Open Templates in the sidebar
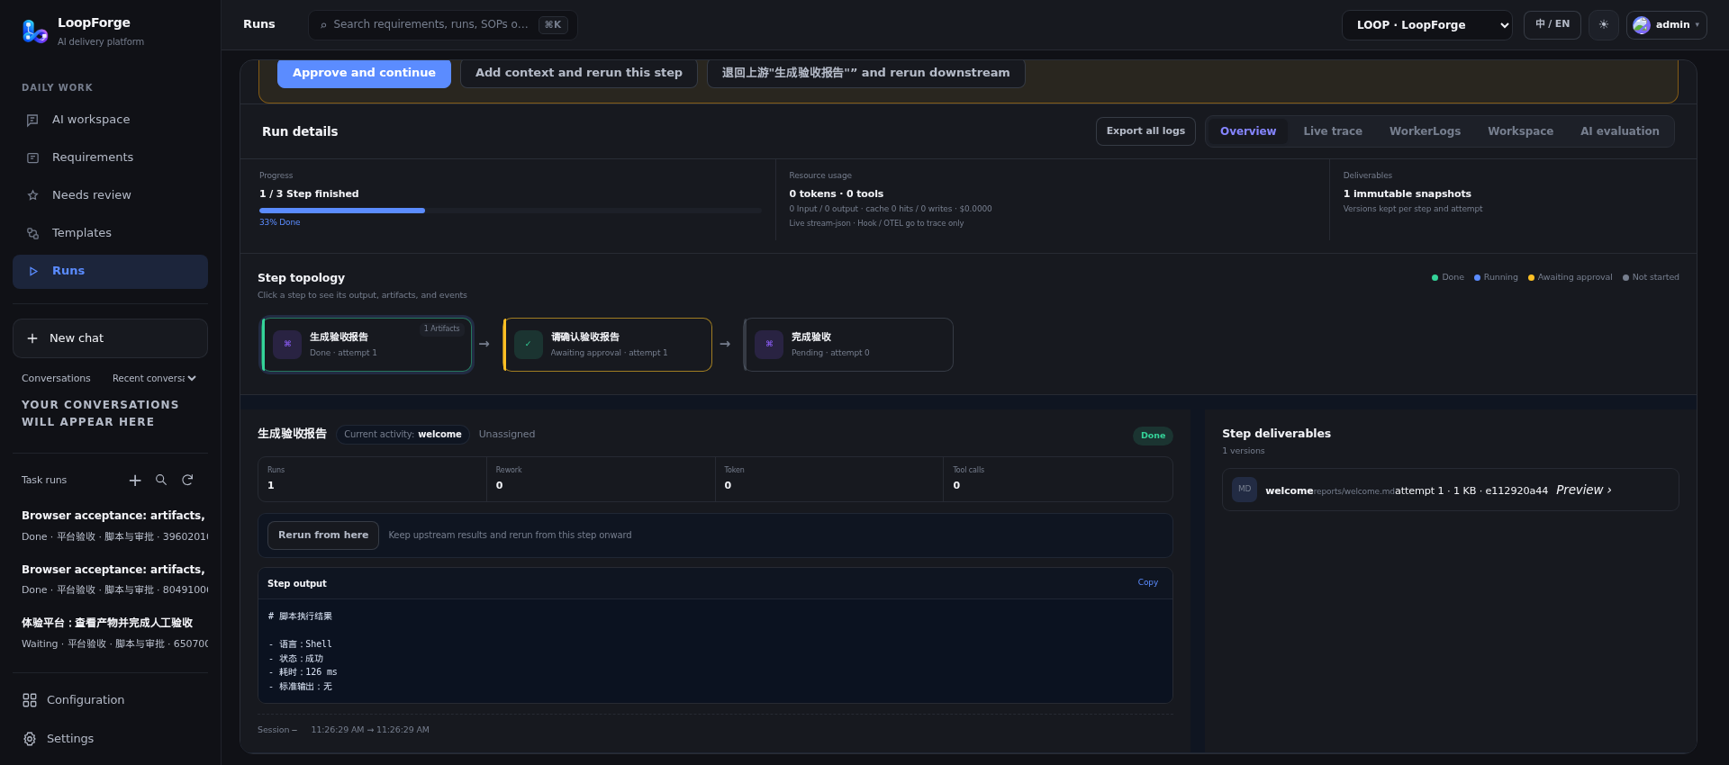The image size is (1729, 765). pos(110,233)
